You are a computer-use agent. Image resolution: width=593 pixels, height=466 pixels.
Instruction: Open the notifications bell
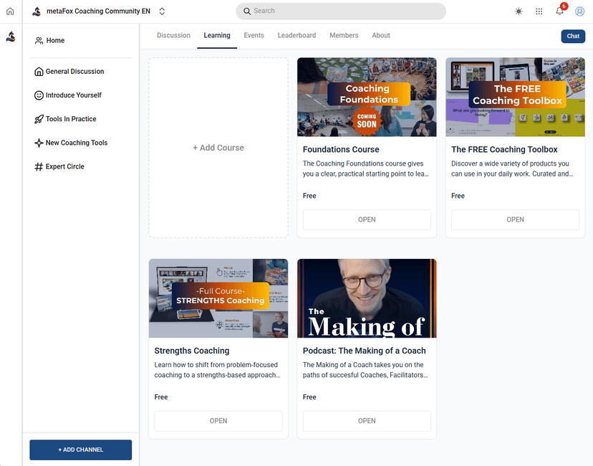point(559,11)
